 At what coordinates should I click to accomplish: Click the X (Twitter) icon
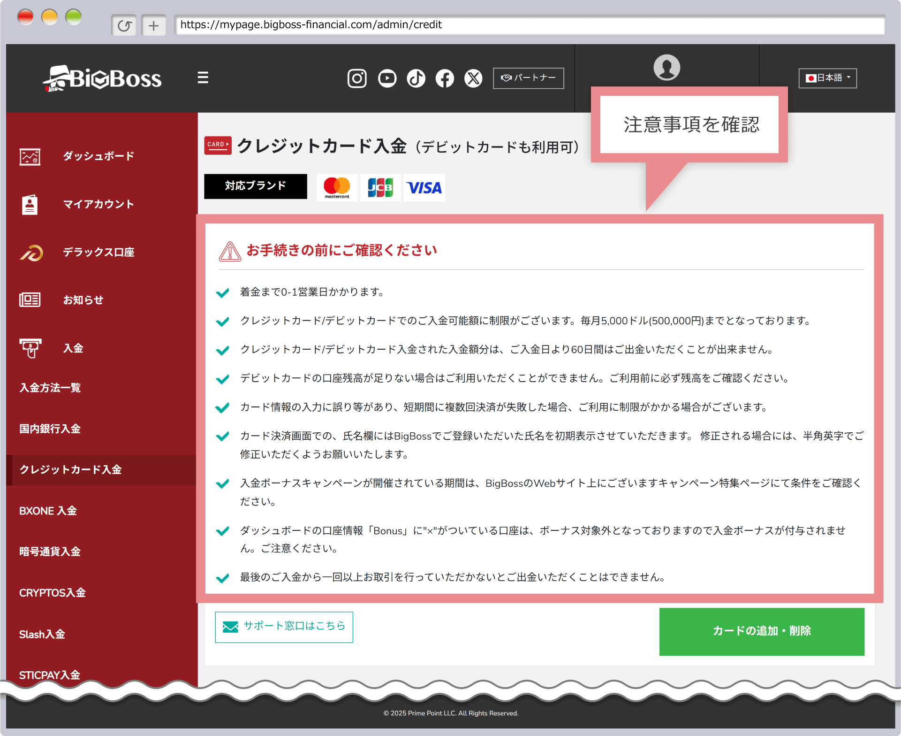(x=473, y=78)
